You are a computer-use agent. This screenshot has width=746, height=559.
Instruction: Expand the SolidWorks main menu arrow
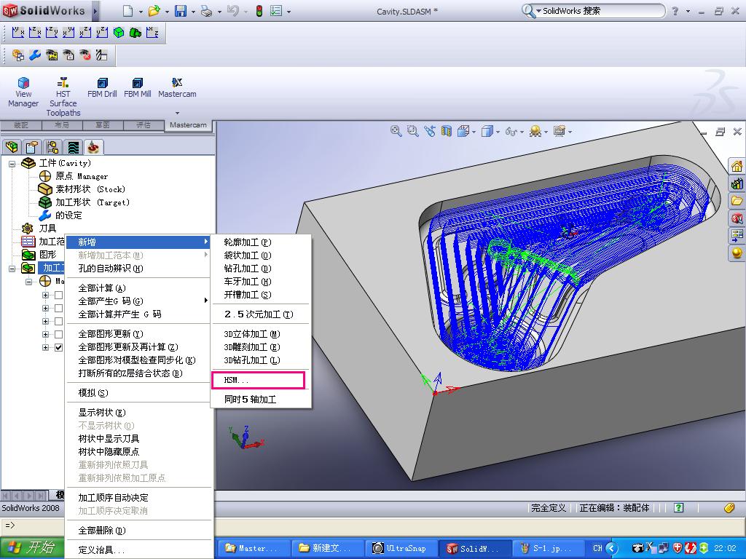[95, 11]
